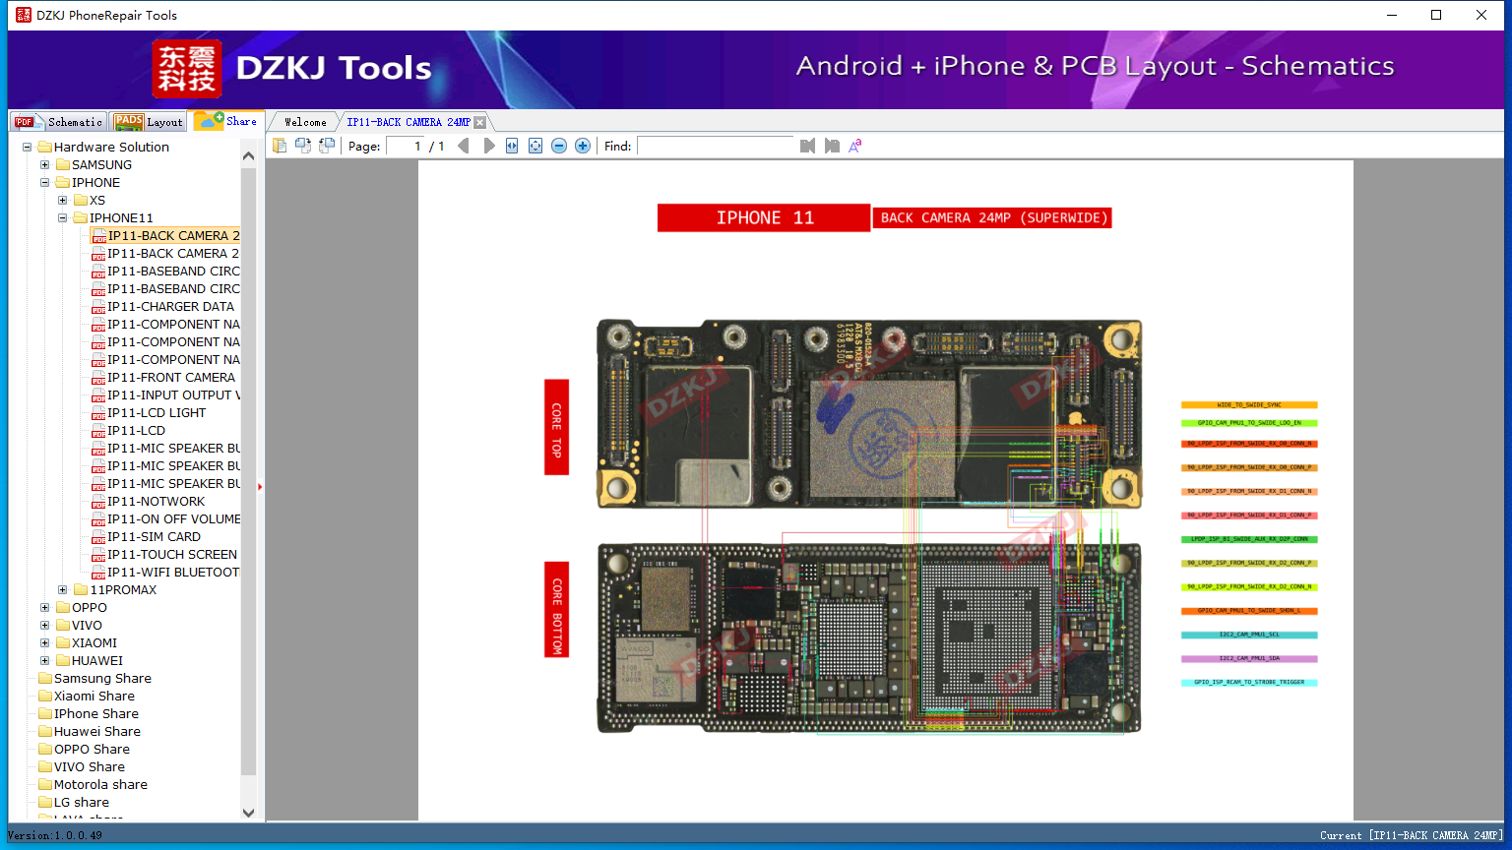
Task: Collapse the IPHONE11 folder
Action: coord(63,218)
